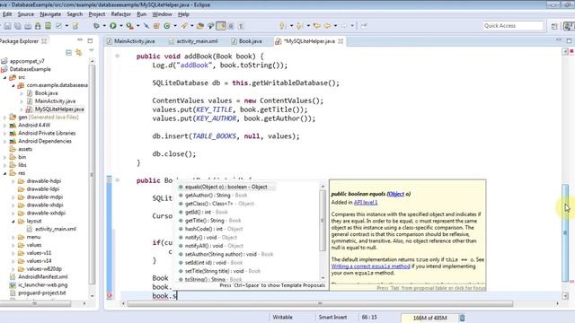Click the editor vertical scrollbar thumb
The image size is (575, 323).
click(x=565, y=233)
